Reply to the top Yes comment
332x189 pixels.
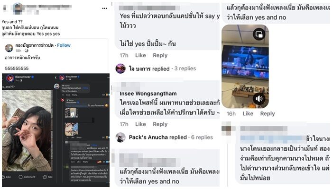160,55
